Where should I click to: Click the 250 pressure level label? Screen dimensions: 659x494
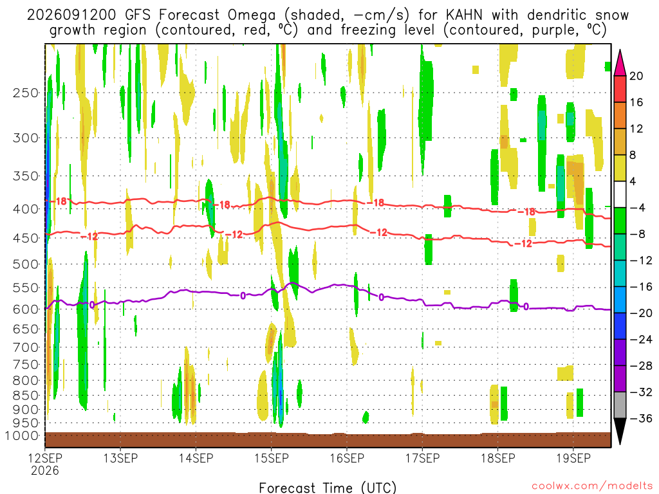[x=26, y=93]
